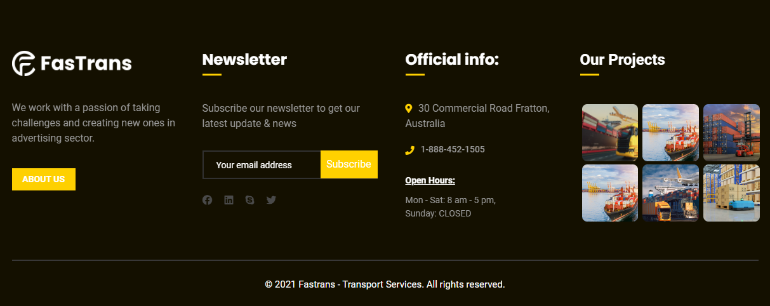Screen dimensions: 770x306
Task: View the warehouse boxes project thumbnail
Action: (731, 193)
